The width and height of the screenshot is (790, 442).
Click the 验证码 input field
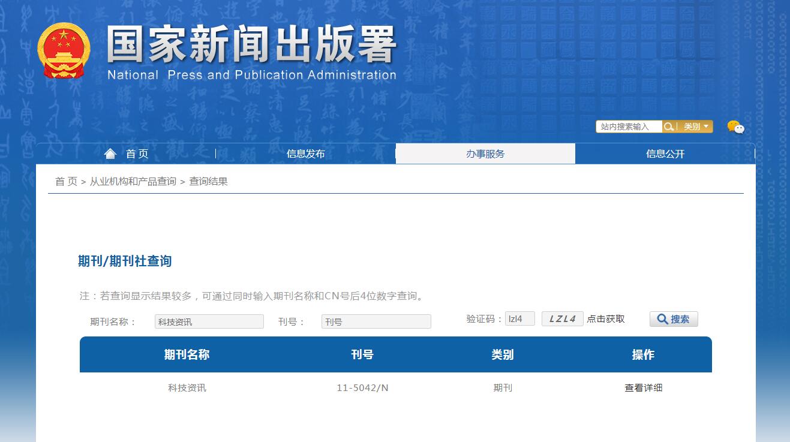[519, 318]
